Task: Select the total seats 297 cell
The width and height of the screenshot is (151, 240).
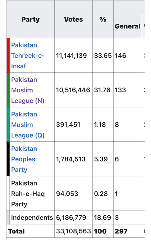Action: pos(128,231)
